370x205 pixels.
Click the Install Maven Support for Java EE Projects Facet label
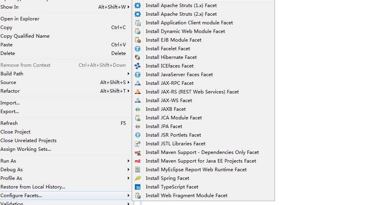(201, 161)
